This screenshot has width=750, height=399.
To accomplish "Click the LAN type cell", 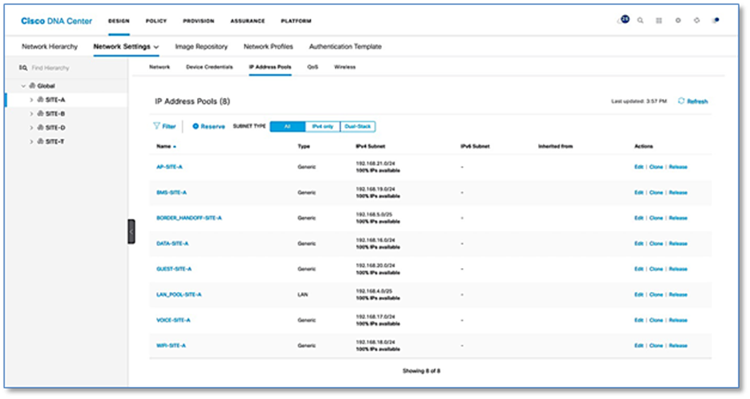I will click(303, 294).
